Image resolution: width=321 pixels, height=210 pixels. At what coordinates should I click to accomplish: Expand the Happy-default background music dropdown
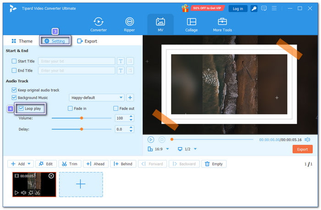tap(121, 98)
